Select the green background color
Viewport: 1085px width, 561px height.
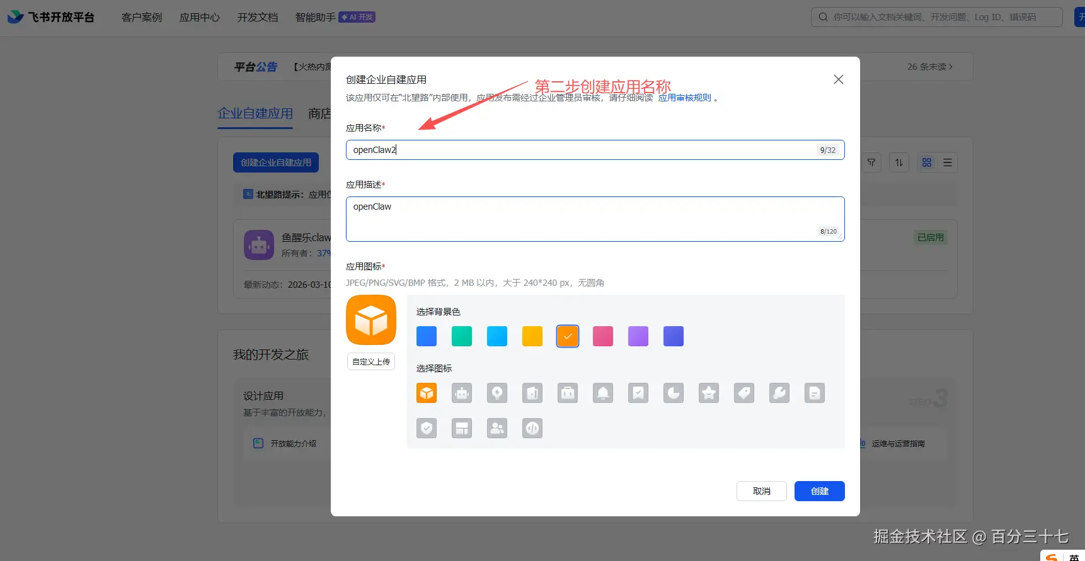pyautogui.click(x=462, y=336)
